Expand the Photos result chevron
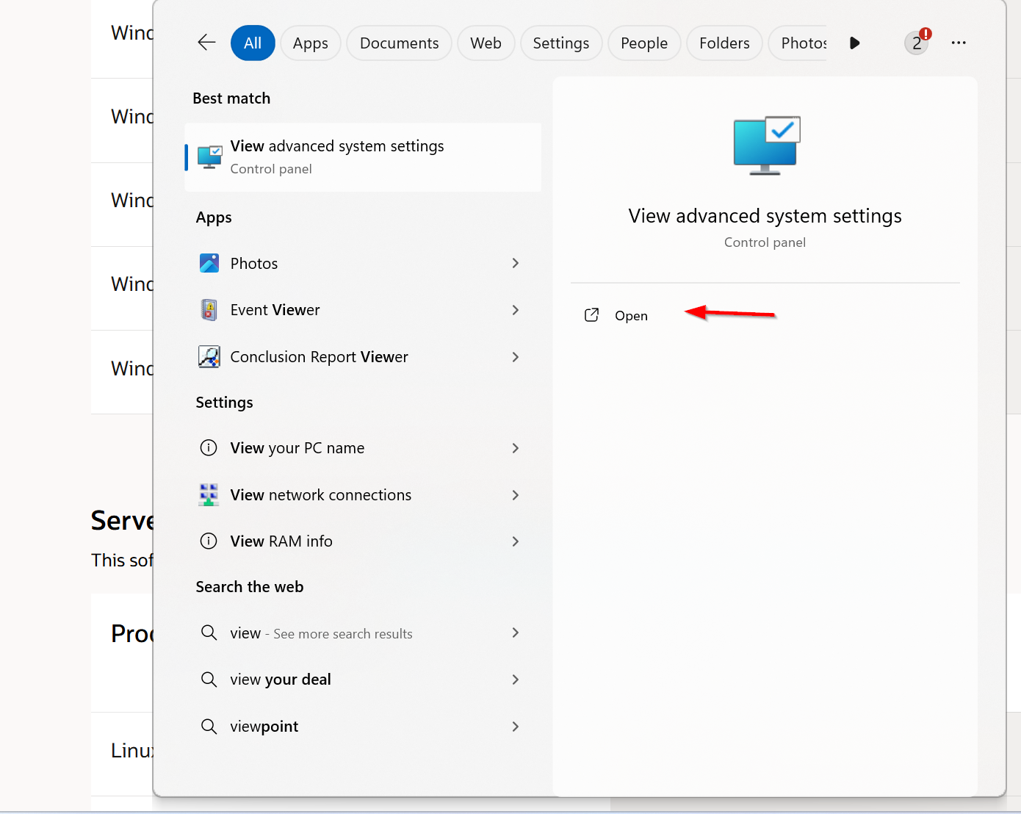Image resolution: width=1021 pixels, height=814 pixels. 515,263
